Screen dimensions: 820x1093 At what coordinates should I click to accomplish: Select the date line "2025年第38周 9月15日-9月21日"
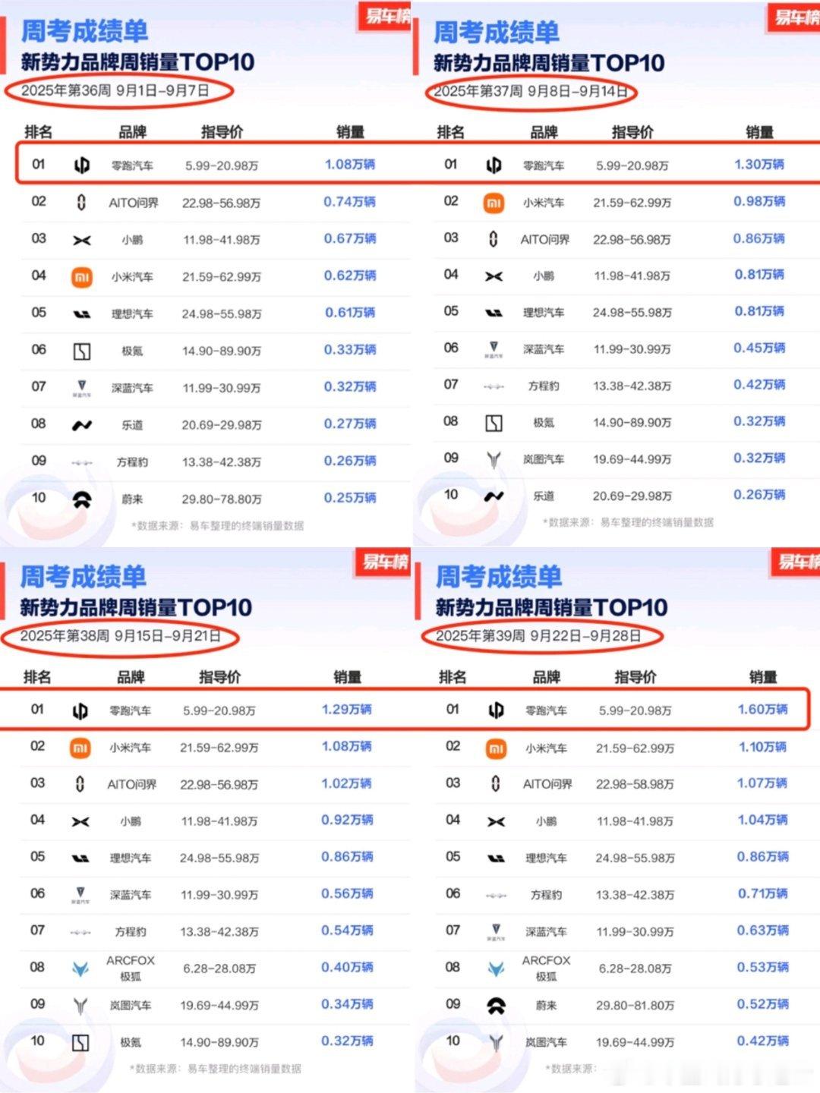(120, 636)
